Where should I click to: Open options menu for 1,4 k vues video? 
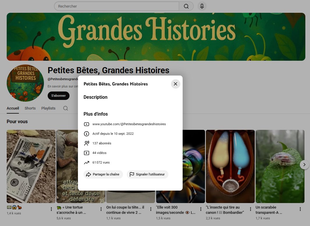51,209
